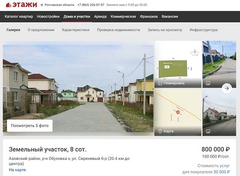Click the location arrow icon by Ростовская область

41,5
